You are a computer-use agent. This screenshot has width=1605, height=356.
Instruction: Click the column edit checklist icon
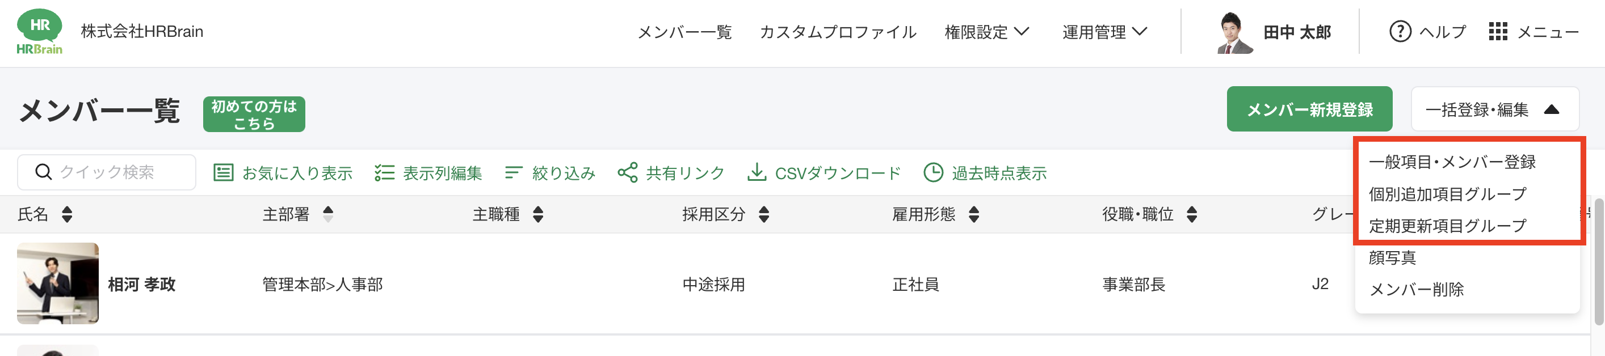[x=384, y=172]
